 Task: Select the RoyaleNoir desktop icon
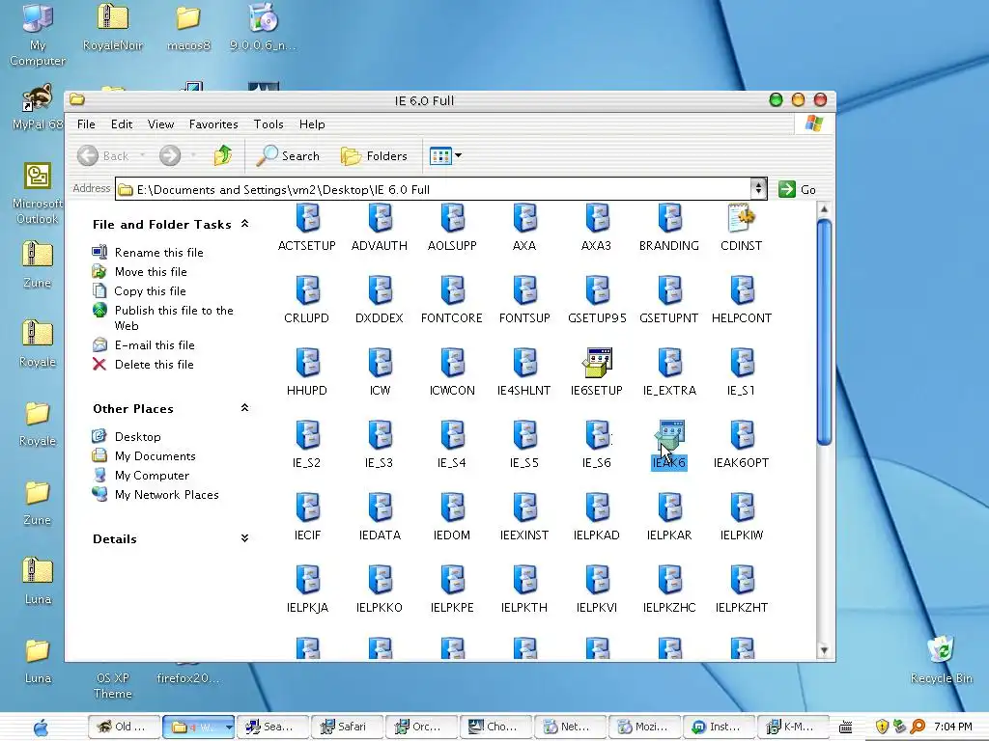click(113, 26)
